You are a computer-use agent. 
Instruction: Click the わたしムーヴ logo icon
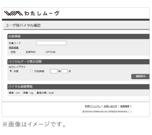pyautogui.click(x=14, y=13)
